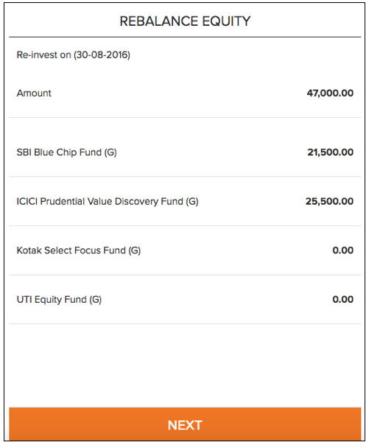
Task: Click the orange NEXT button
Action: point(185,424)
